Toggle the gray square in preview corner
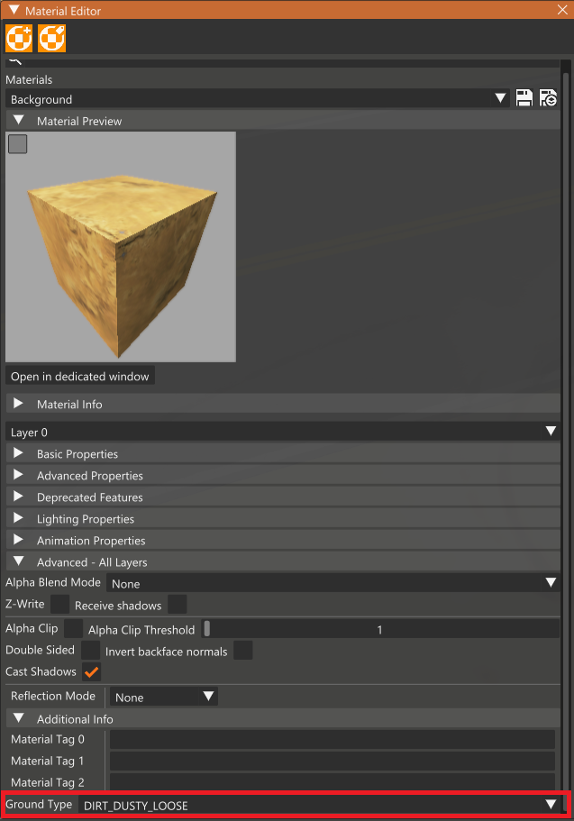The width and height of the screenshot is (574, 821). (18, 144)
